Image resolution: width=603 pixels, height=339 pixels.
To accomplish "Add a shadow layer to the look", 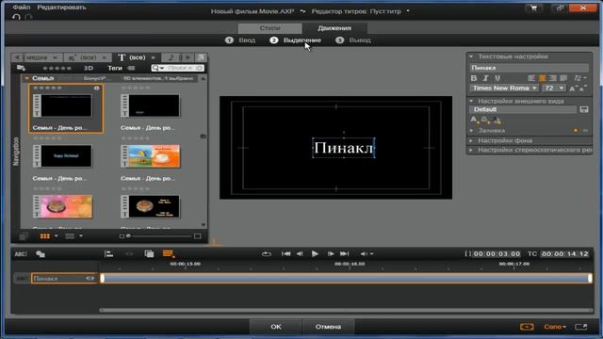I will coord(497,121).
